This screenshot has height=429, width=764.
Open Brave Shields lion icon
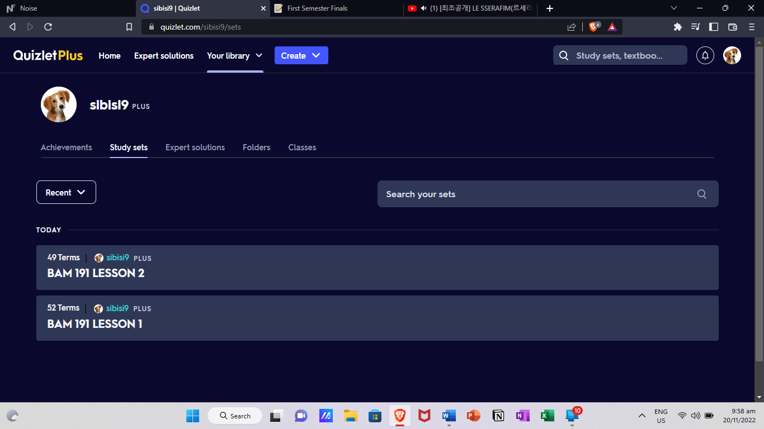594,27
